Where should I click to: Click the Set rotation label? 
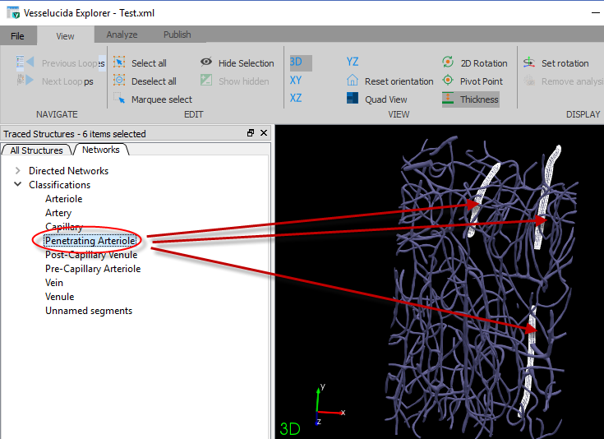pos(565,63)
